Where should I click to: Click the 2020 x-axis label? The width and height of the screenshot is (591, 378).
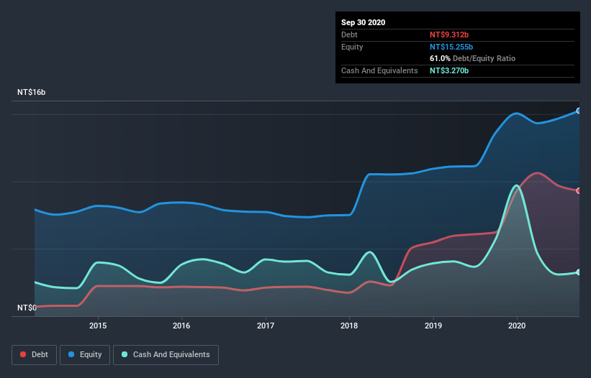(x=517, y=326)
